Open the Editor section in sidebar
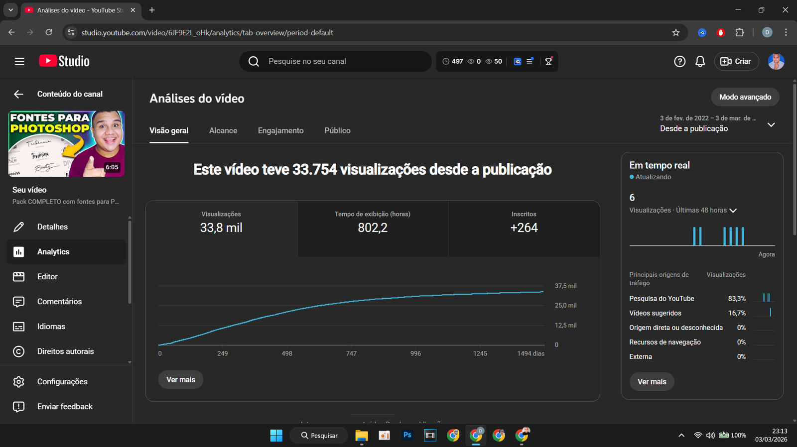 click(47, 277)
